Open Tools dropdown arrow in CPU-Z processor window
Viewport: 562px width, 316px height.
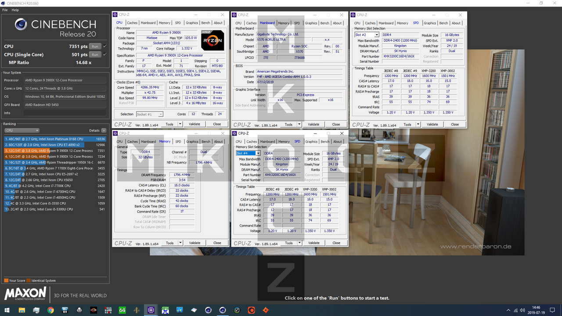point(180,124)
